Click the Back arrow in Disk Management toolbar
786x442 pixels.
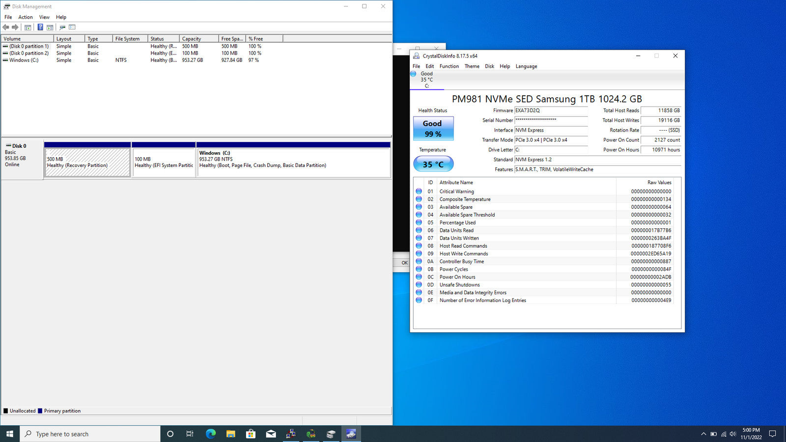pos(6,28)
